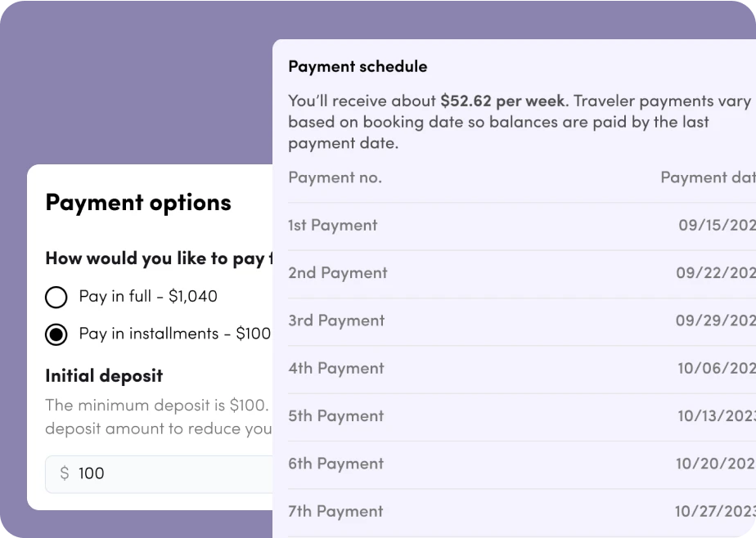Click the Payment no. column header
Screen dimensions: 756x538
tap(335, 177)
